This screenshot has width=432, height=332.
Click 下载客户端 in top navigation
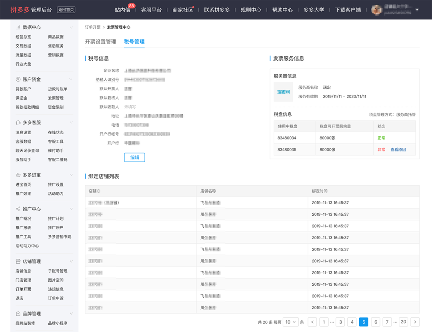click(348, 10)
